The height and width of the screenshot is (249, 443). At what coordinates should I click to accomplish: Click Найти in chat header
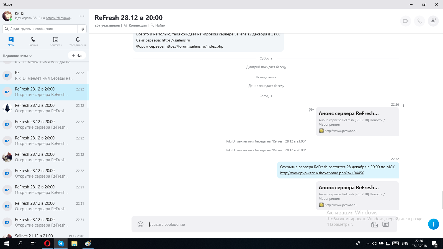pos(158,25)
